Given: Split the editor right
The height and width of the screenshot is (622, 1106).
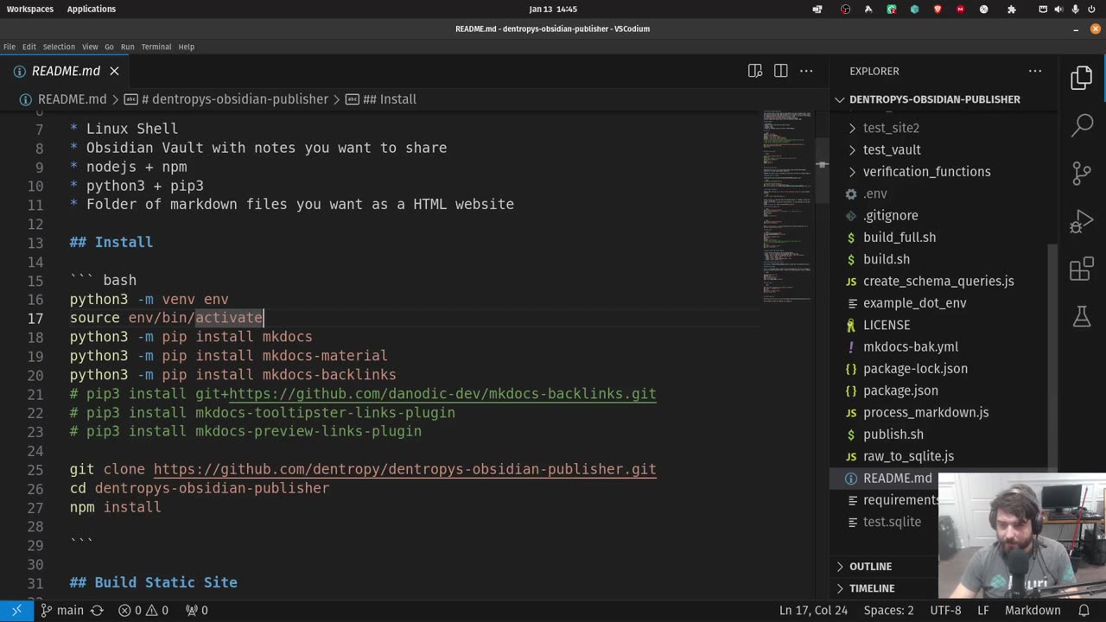Looking at the screenshot, I should (781, 71).
